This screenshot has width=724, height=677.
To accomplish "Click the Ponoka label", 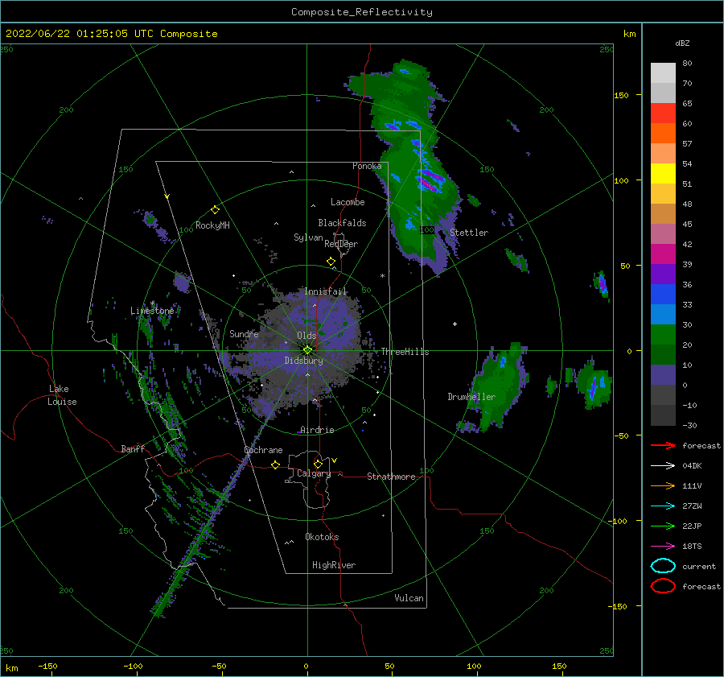I will coord(367,166).
